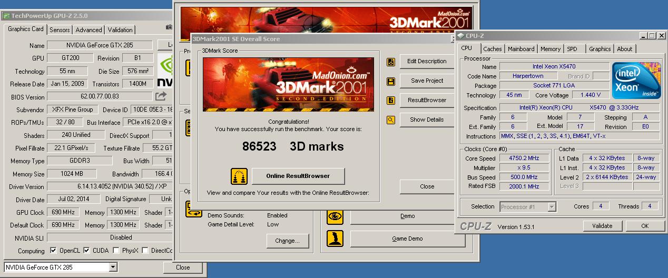This screenshot has height=278, width=668.
Task: Click the 3DMark2001 banner in score dialog
Action: [288, 84]
